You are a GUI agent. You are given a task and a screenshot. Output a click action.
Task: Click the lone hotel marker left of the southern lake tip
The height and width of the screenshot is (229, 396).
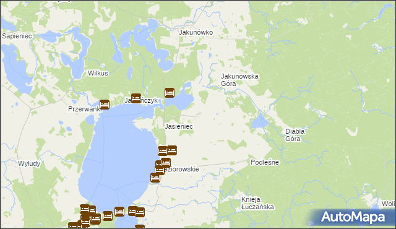click(x=108, y=216)
